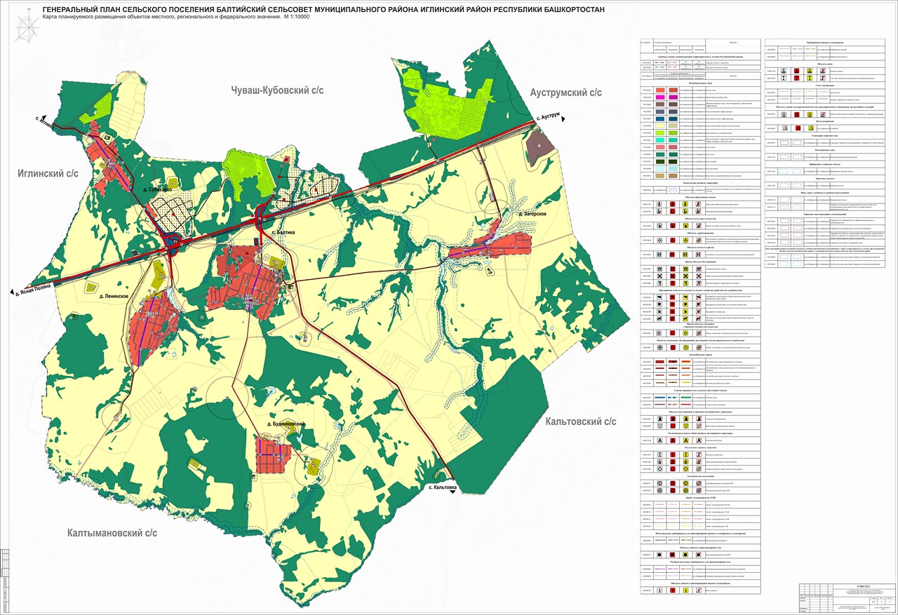Click the с. Балтика village label
The height and width of the screenshot is (615, 898).
tap(283, 232)
